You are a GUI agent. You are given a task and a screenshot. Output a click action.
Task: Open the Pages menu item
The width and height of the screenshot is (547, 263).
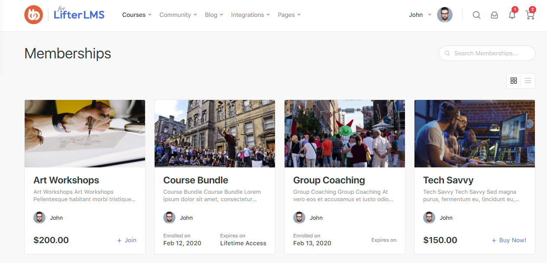click(289, 15)
